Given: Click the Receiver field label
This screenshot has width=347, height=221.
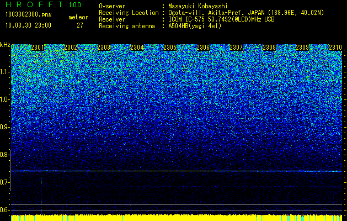Looking at the screenshot, I should pos(112,19).
